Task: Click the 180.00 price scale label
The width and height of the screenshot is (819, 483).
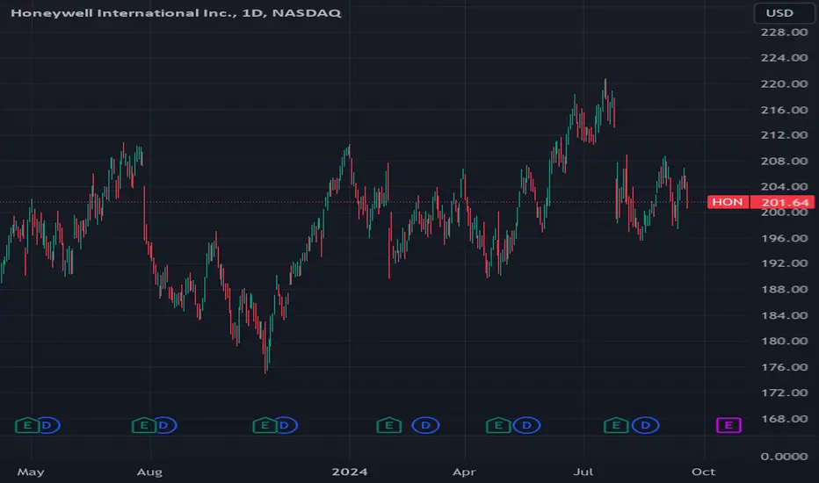Action: click(x=784, y=342)
